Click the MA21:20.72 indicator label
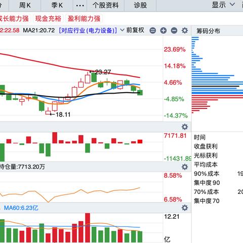The width and height of the screenshot is (243, 243). 39,30
